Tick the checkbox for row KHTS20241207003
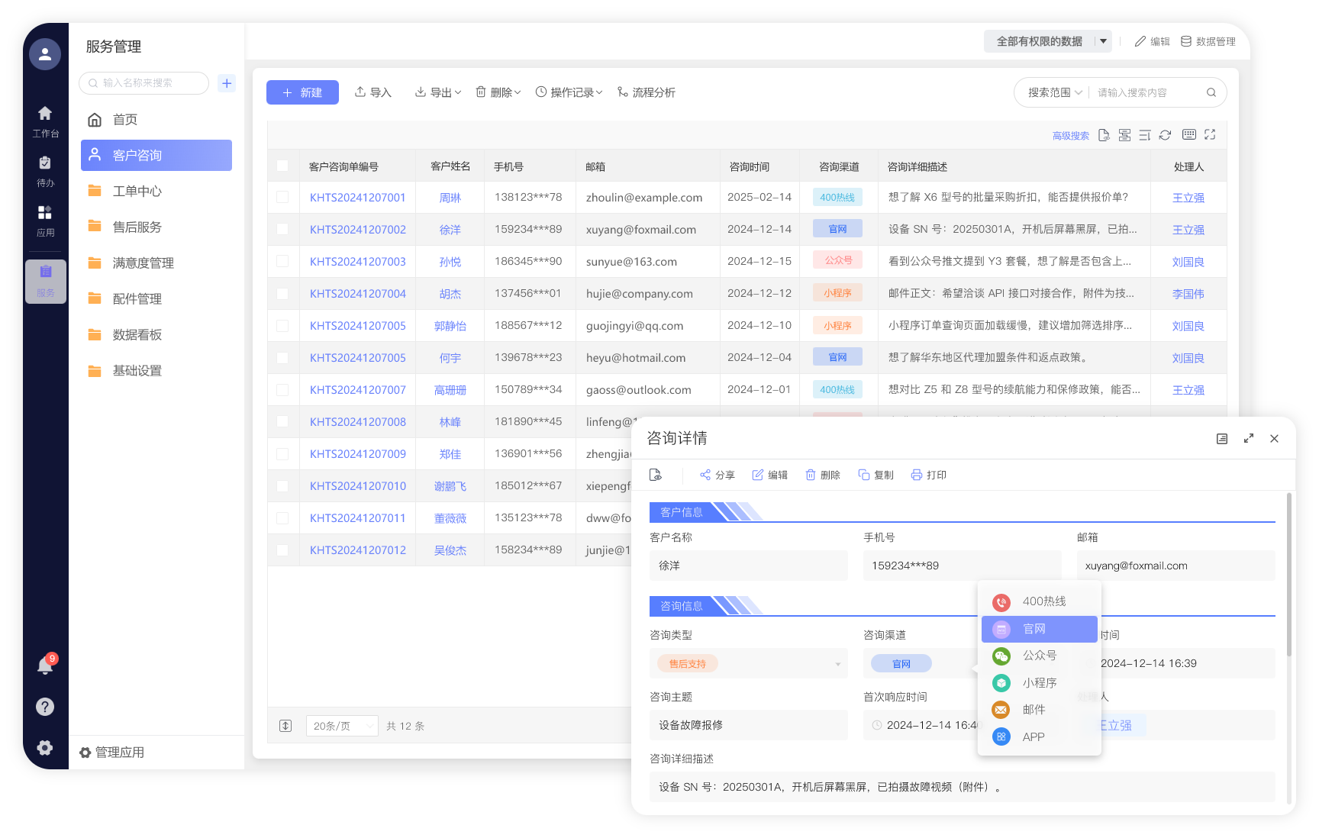The height and width of the screenshot is (838, 1319). pos(282,262)
